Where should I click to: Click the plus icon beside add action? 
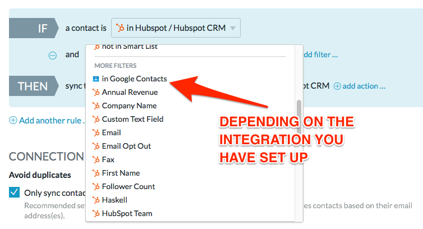[337, 86]
